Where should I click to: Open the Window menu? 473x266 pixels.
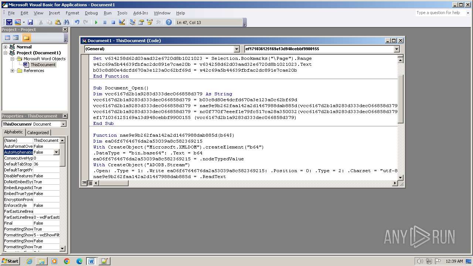[x=162, y=13]
